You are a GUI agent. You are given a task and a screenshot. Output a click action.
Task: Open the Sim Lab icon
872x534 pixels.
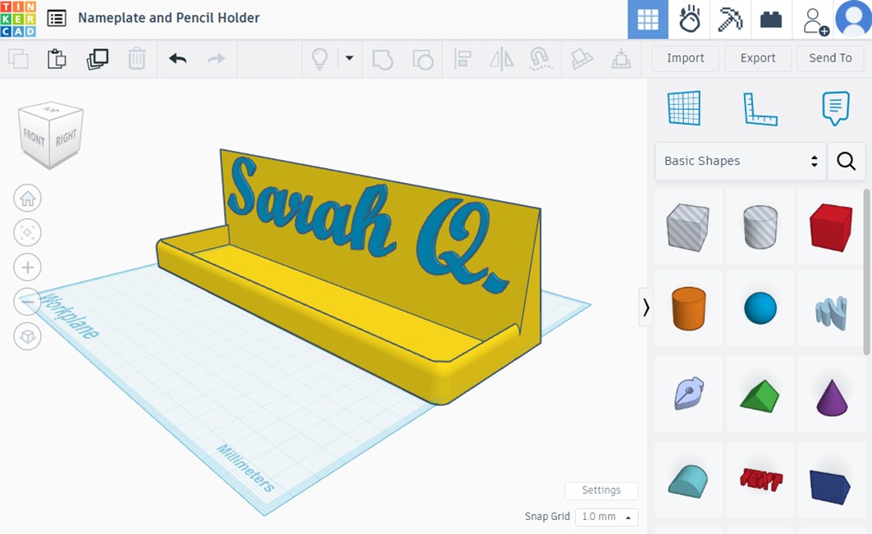point(689,20)
